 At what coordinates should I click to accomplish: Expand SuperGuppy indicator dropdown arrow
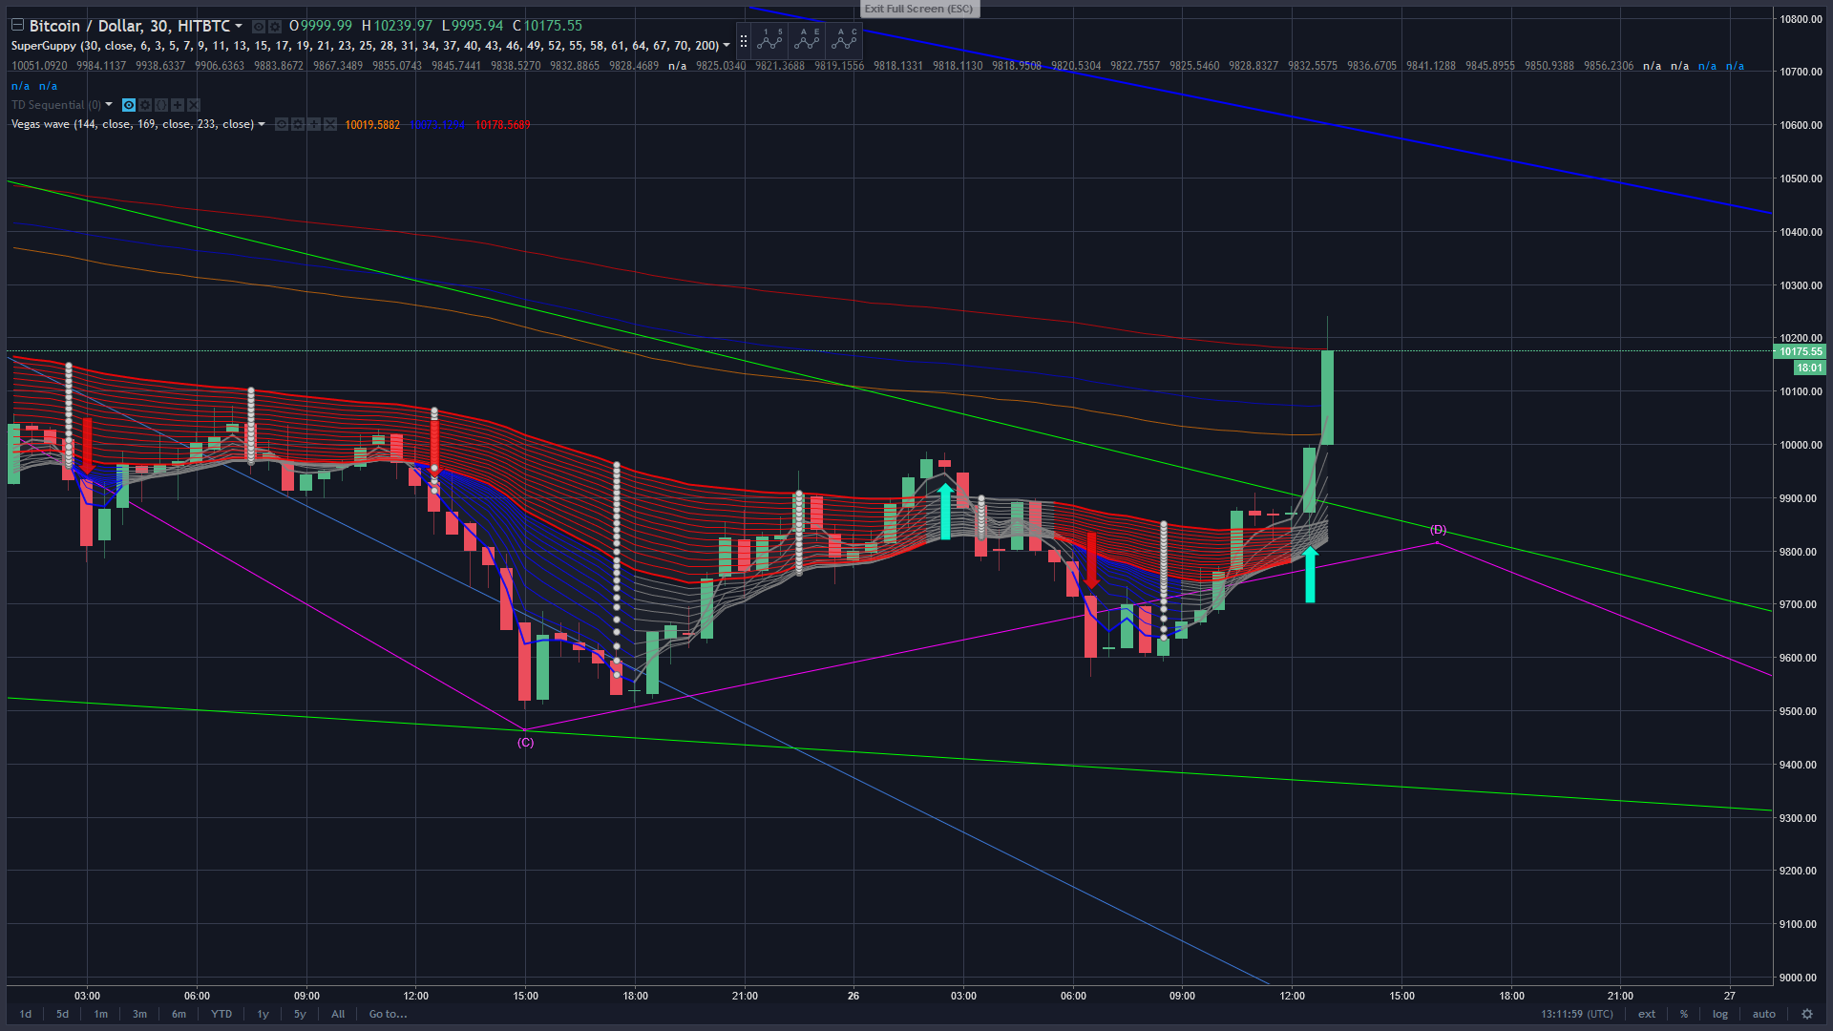tap(727, 46)
